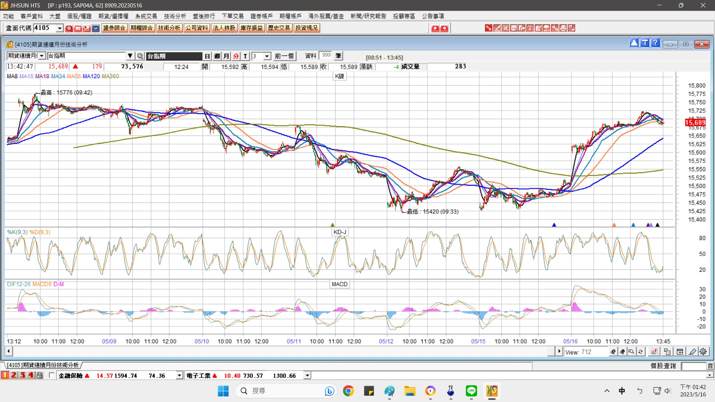Open the 期貨連續月 category dropdown
The height and width of the screenshot is (402, 715).
(x=42, y=56)
